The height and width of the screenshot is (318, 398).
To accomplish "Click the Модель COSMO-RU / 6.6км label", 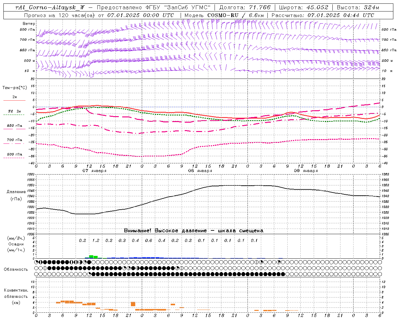I will pos(224,15).
